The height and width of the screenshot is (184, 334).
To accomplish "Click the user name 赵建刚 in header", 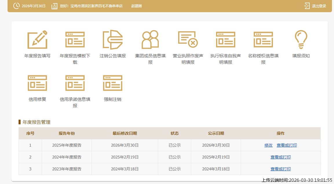I will 136,6.
